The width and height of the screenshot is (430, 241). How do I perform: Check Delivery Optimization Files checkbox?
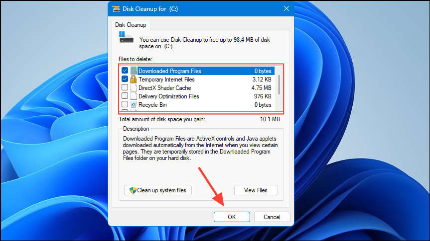click(125, 96)
